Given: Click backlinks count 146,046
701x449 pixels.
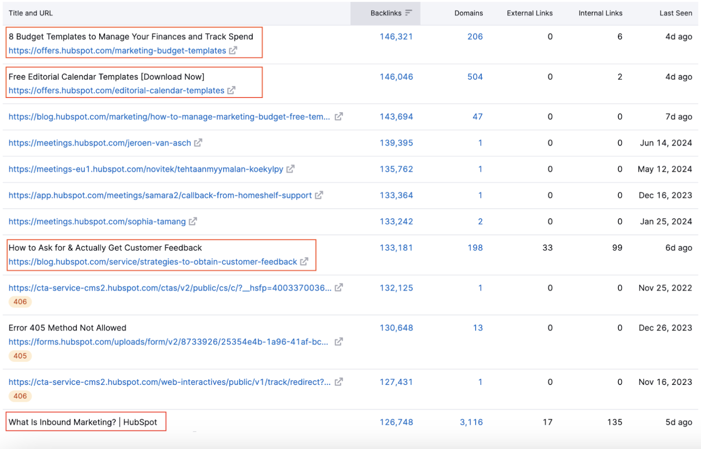Looking at the screenshot, I should (x=396, y=77).
